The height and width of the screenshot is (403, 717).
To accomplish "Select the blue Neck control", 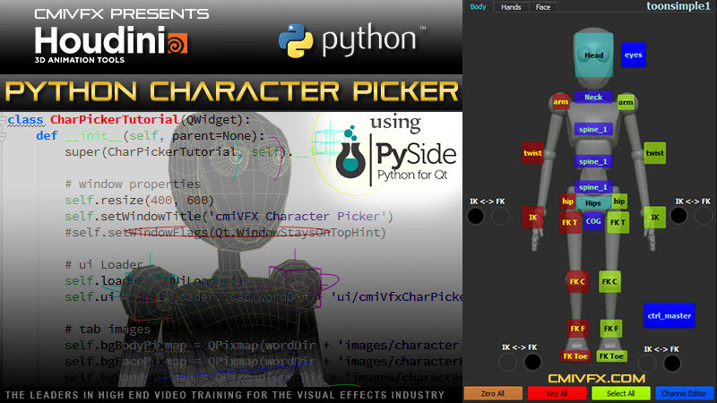I will pyautogui.click(x=593, y=97).
